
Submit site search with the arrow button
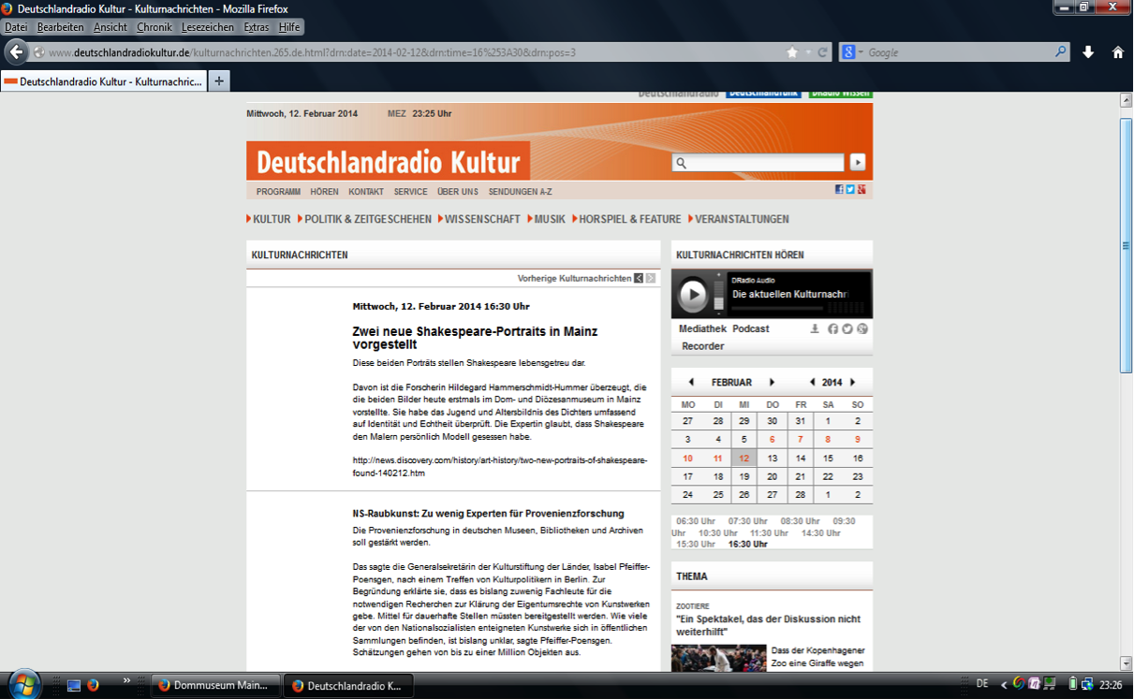coord(857,163)
